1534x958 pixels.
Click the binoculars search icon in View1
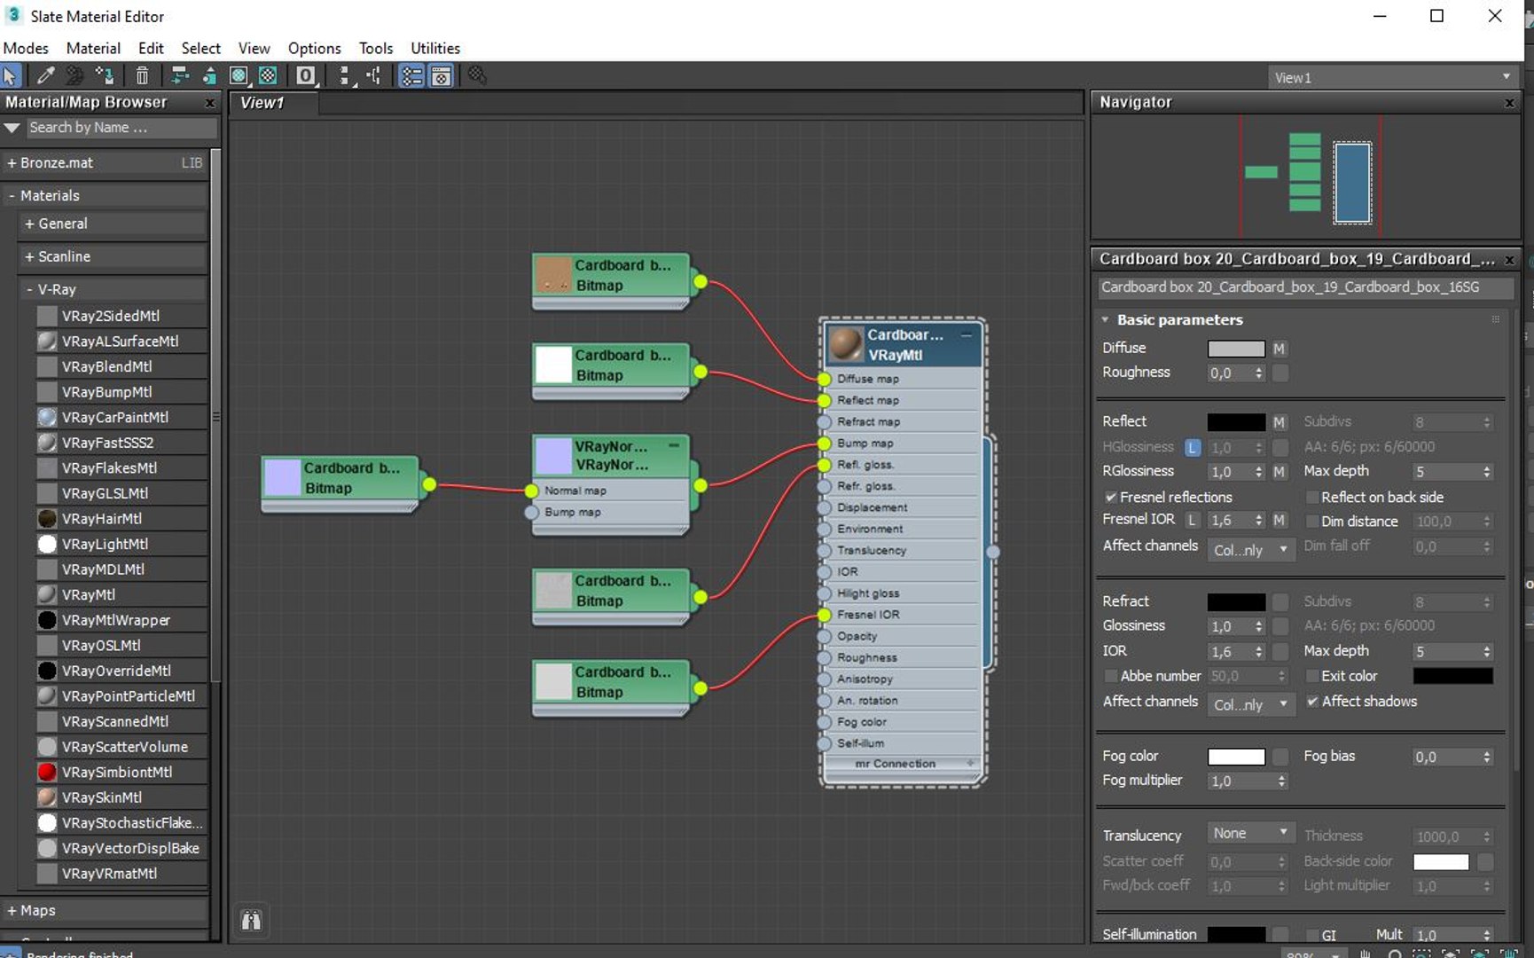point(252,920)
